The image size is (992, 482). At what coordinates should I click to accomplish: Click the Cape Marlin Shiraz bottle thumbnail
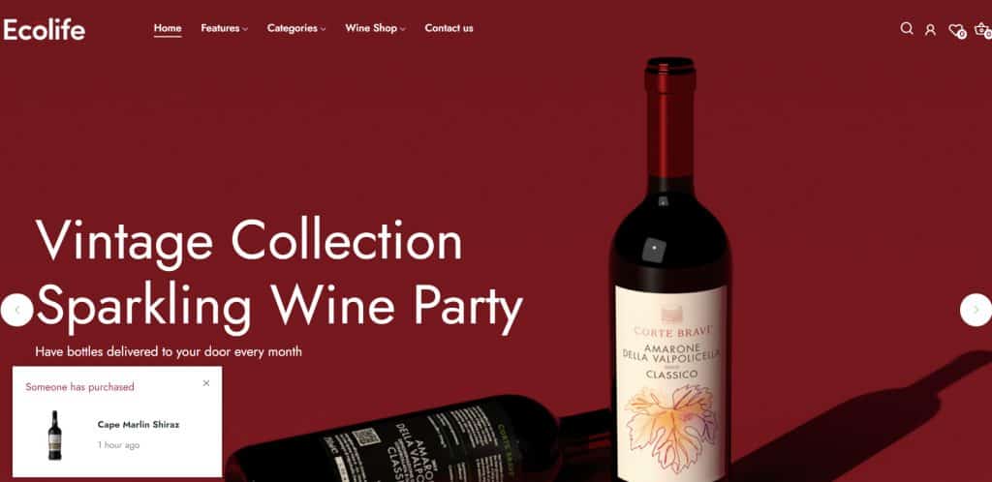click(x=55, y=436)
